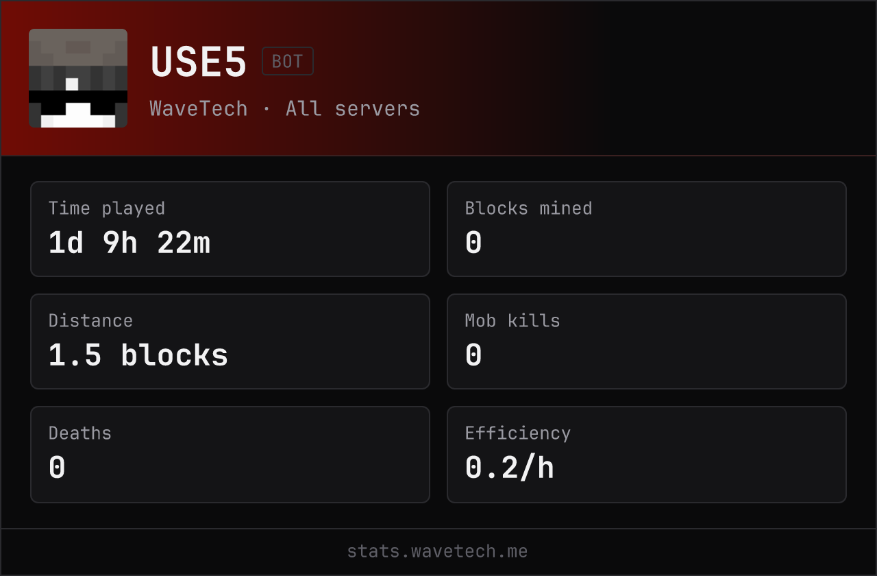Click the Efficiency label text
Screen dimensions: 877x576
518,433
